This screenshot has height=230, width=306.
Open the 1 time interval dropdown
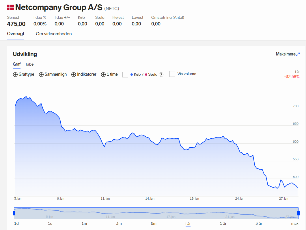[109, 75]
